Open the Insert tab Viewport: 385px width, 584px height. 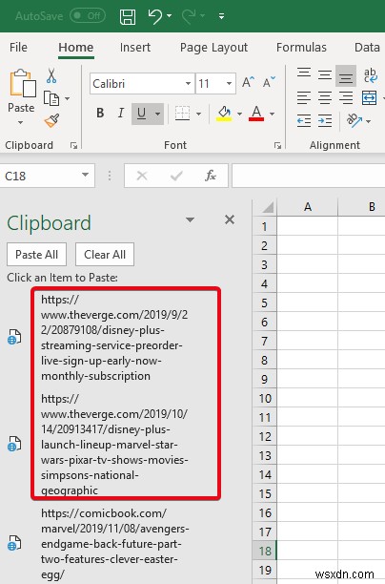point(135,48)
